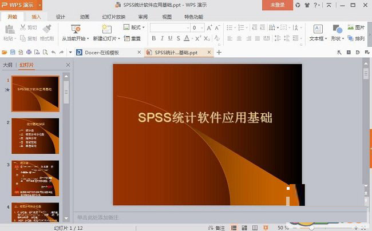
Task: Toggle italic text formatting
Action: pyautogui.click(x=162, y=38)
